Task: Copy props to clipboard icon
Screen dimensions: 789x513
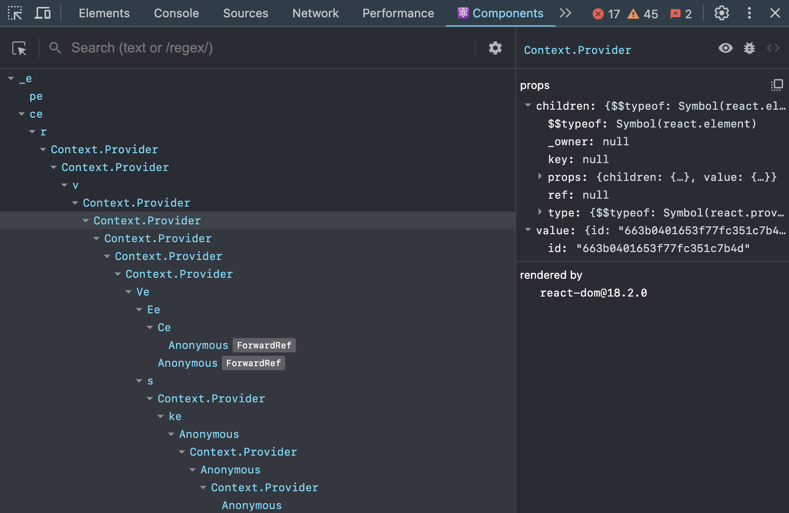Action: click(x=777, y=85)
